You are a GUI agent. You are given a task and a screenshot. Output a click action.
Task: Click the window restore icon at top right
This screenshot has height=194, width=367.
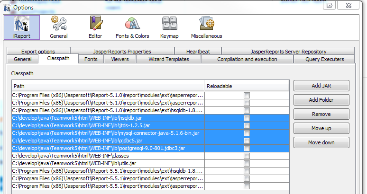point(329,6)
